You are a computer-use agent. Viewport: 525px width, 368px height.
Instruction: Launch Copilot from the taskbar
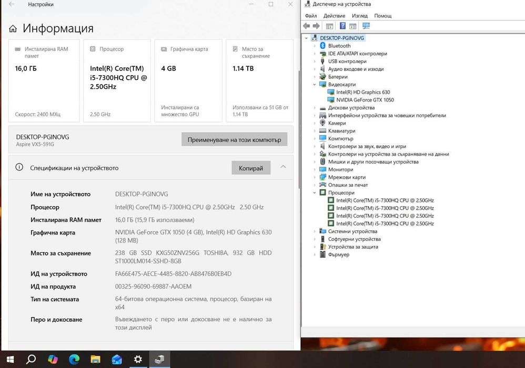click(x=53, y=359)
